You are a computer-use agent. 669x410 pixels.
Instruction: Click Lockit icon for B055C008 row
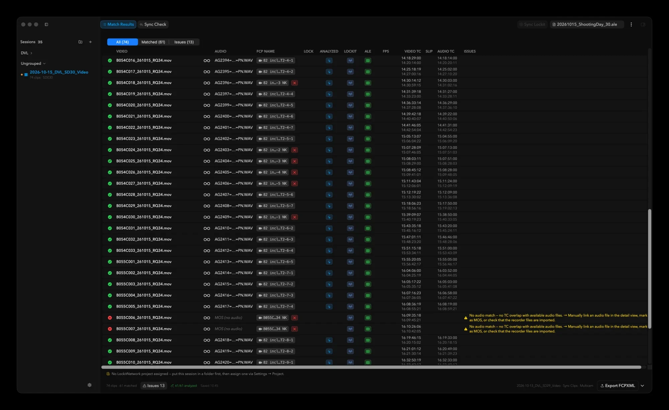(350, 340)
